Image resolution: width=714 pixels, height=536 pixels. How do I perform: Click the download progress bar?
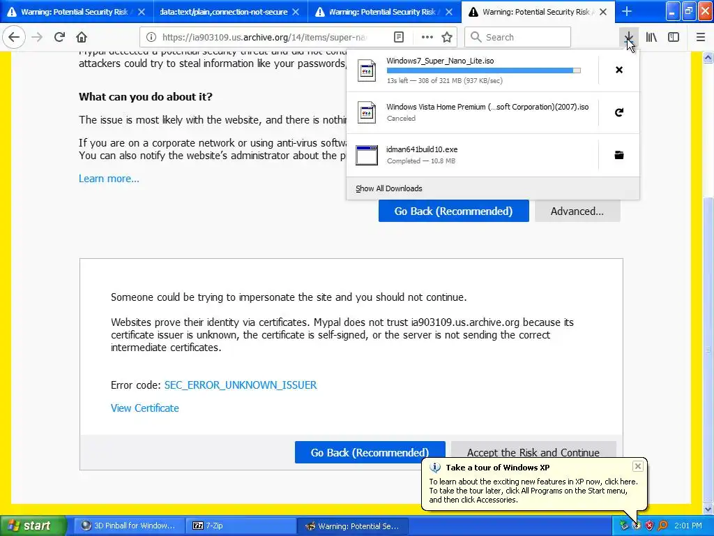[484, 70]
